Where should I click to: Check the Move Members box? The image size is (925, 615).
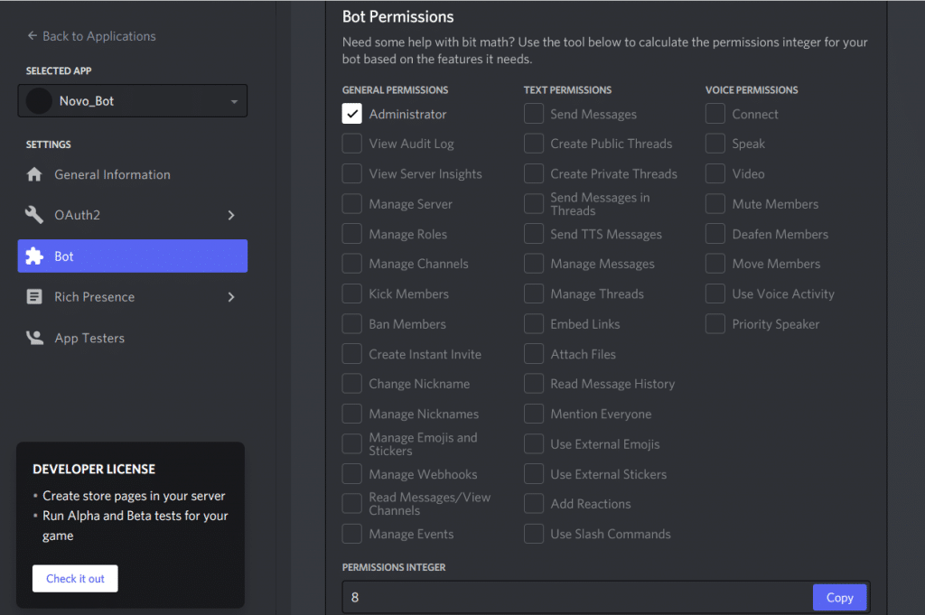pos(715,264)
